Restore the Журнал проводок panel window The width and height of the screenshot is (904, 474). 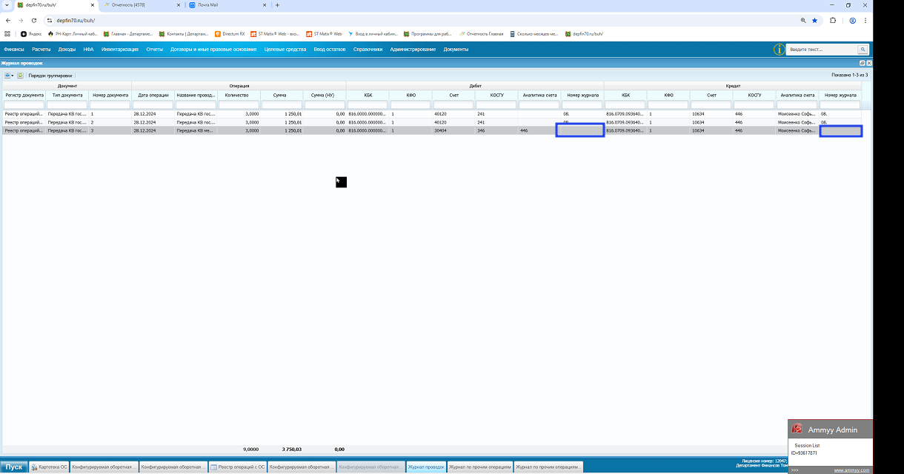[x=862, y=64]
